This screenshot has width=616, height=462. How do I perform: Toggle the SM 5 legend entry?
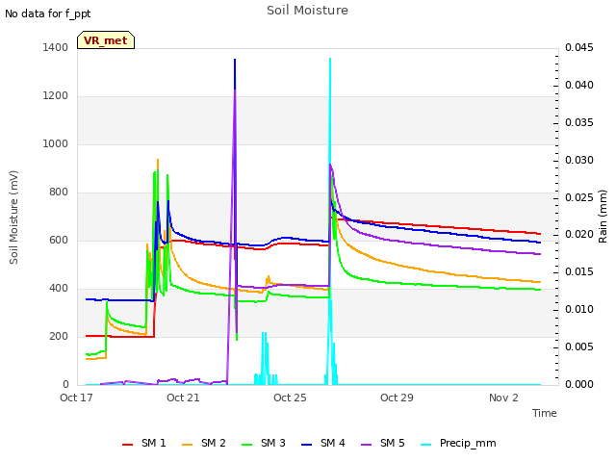point(383,443)
